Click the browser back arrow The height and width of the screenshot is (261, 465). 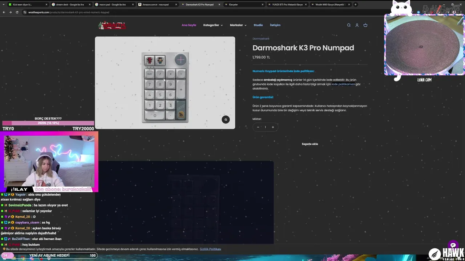point(4,12)
